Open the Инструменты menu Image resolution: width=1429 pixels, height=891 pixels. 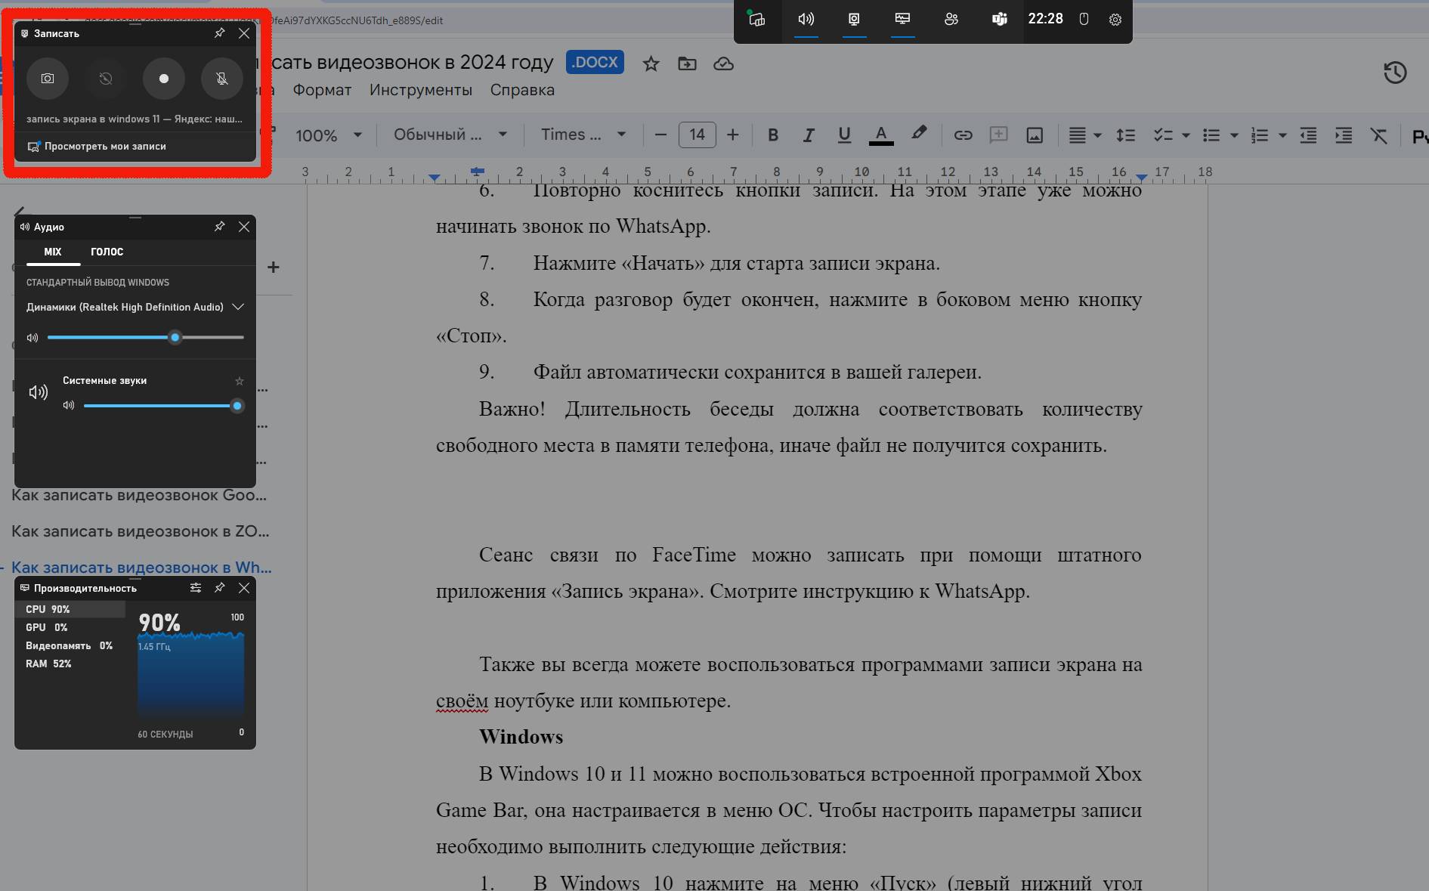pos(421,90)
